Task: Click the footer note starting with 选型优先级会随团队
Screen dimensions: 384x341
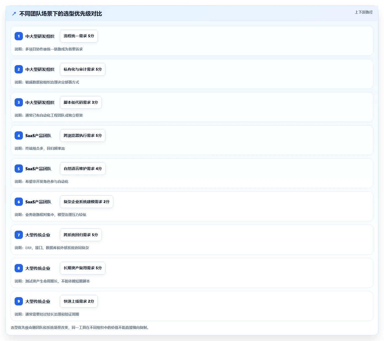Action: [x=80, y=327]
